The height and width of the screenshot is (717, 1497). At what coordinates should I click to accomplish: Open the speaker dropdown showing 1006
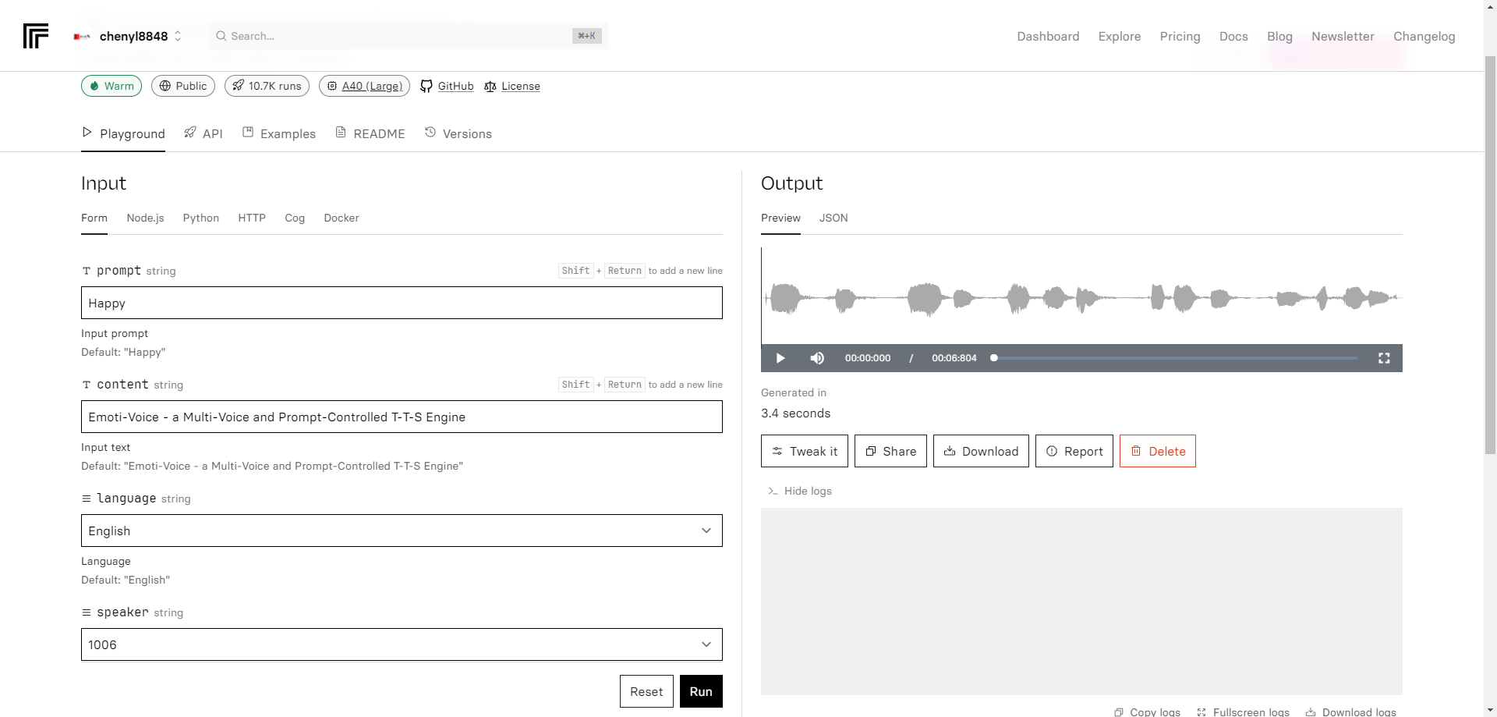pos(402,644)
